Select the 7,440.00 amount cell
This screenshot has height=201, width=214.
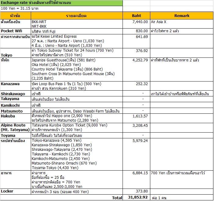pyautogui.click(x=136, y=24)
